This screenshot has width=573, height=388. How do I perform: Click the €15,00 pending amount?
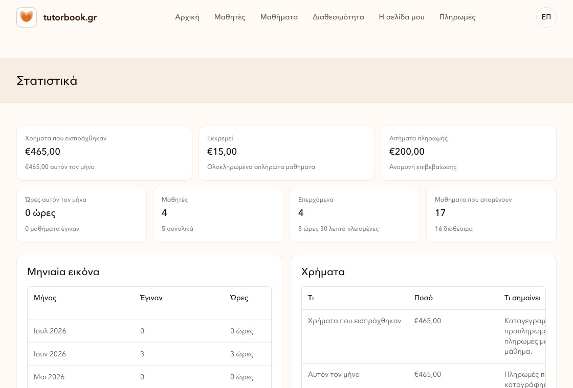pos(222,151)
